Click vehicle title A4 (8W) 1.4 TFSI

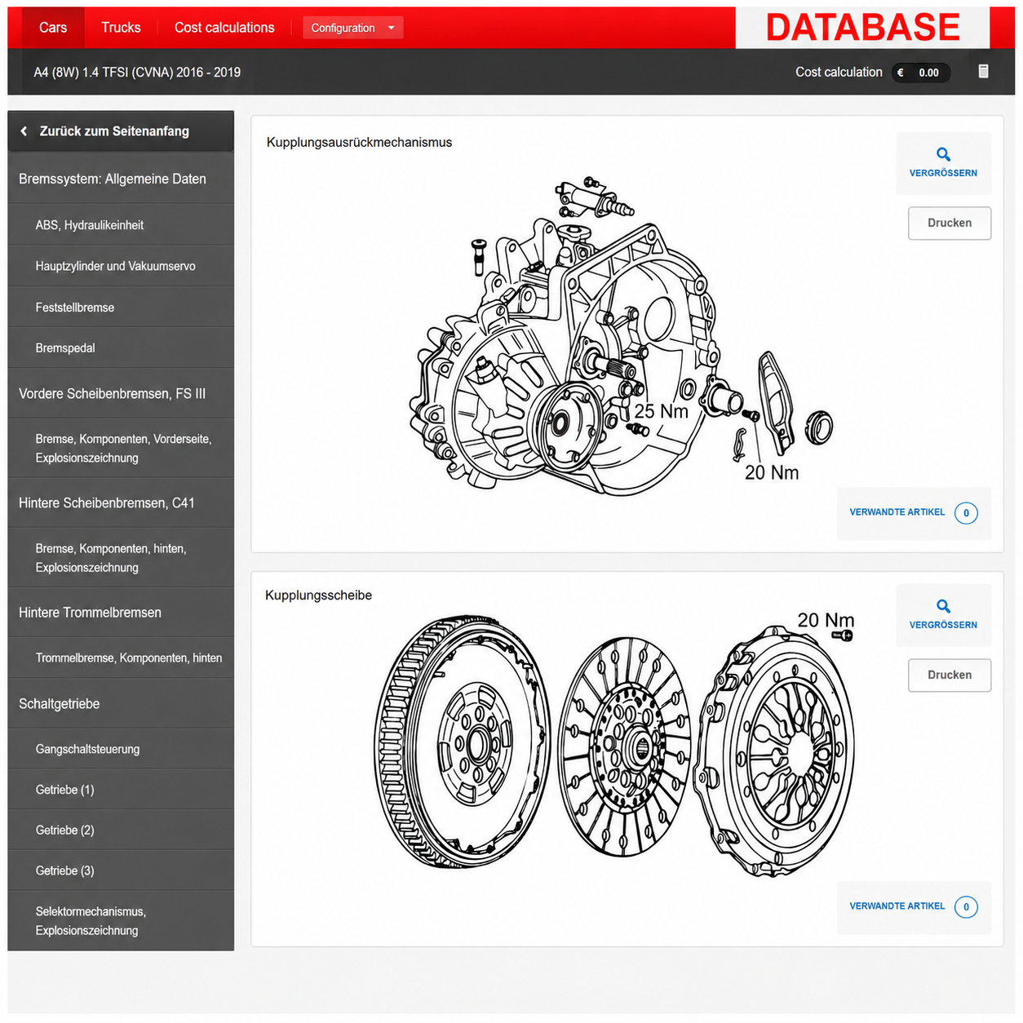(x=137, y=73)
